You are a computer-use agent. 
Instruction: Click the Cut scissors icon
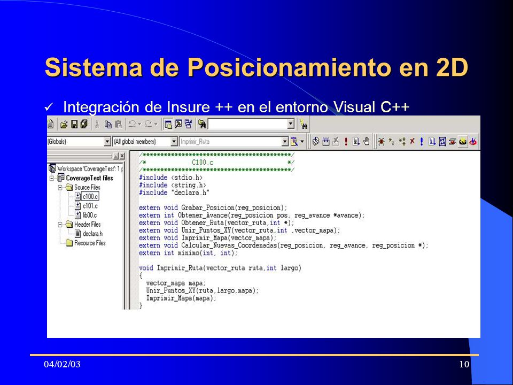pos(97,125)
